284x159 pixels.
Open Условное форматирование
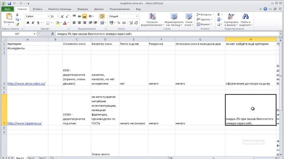pos(152,20)
